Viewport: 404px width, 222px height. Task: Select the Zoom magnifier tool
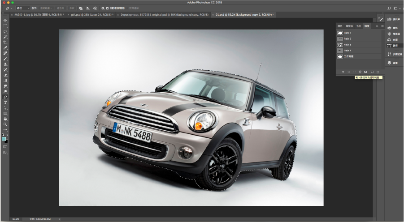pyautogui.click(x=5, y=124)
